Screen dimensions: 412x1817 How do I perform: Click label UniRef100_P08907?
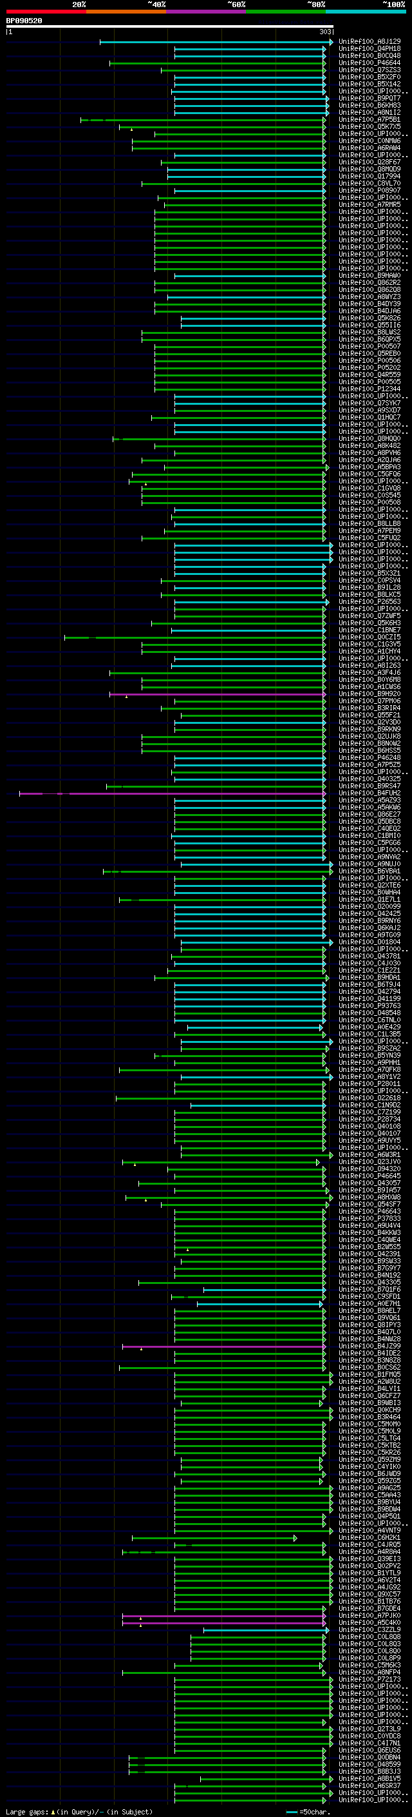click(370, 190)
